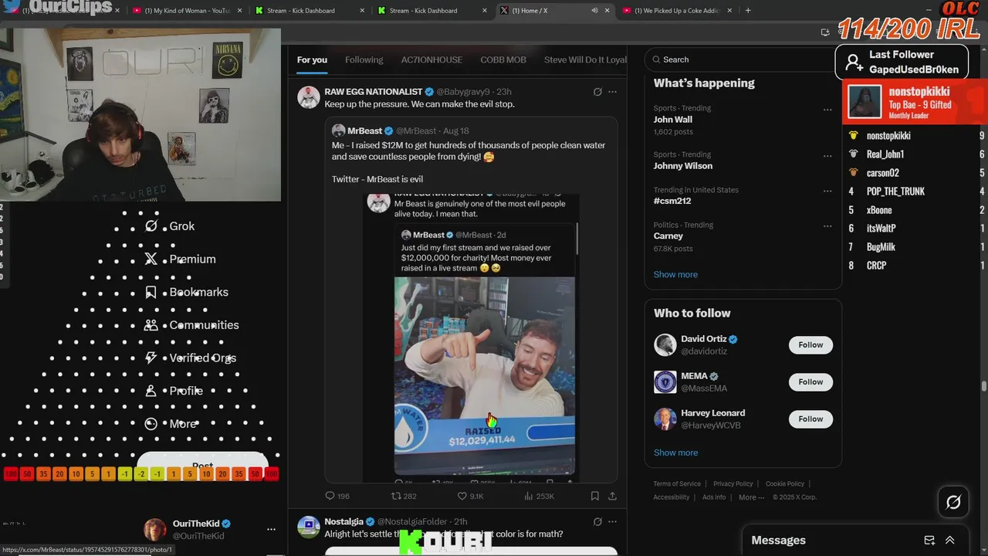The height and width of the screenshot is (556, 988).
Task: Close the My Kind of Woman tab
Action: click(x=239, y=11)
